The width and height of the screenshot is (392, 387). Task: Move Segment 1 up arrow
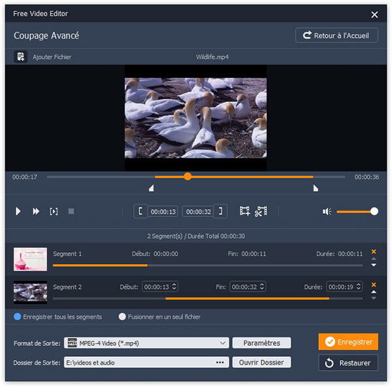click(374, 259)
